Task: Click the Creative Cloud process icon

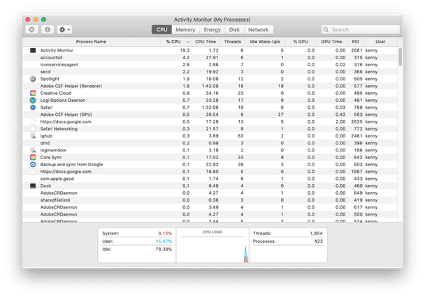Action: pyautogui.click(x=33, y=92)
